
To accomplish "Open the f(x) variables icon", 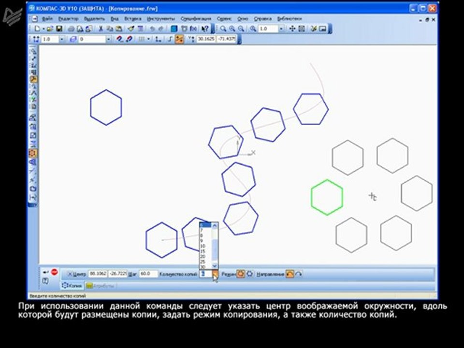I will point(193,29).
